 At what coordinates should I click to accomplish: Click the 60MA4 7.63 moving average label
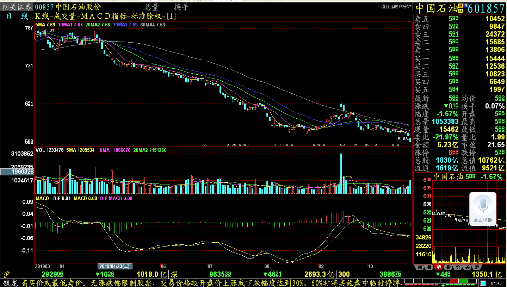point(153,25)
